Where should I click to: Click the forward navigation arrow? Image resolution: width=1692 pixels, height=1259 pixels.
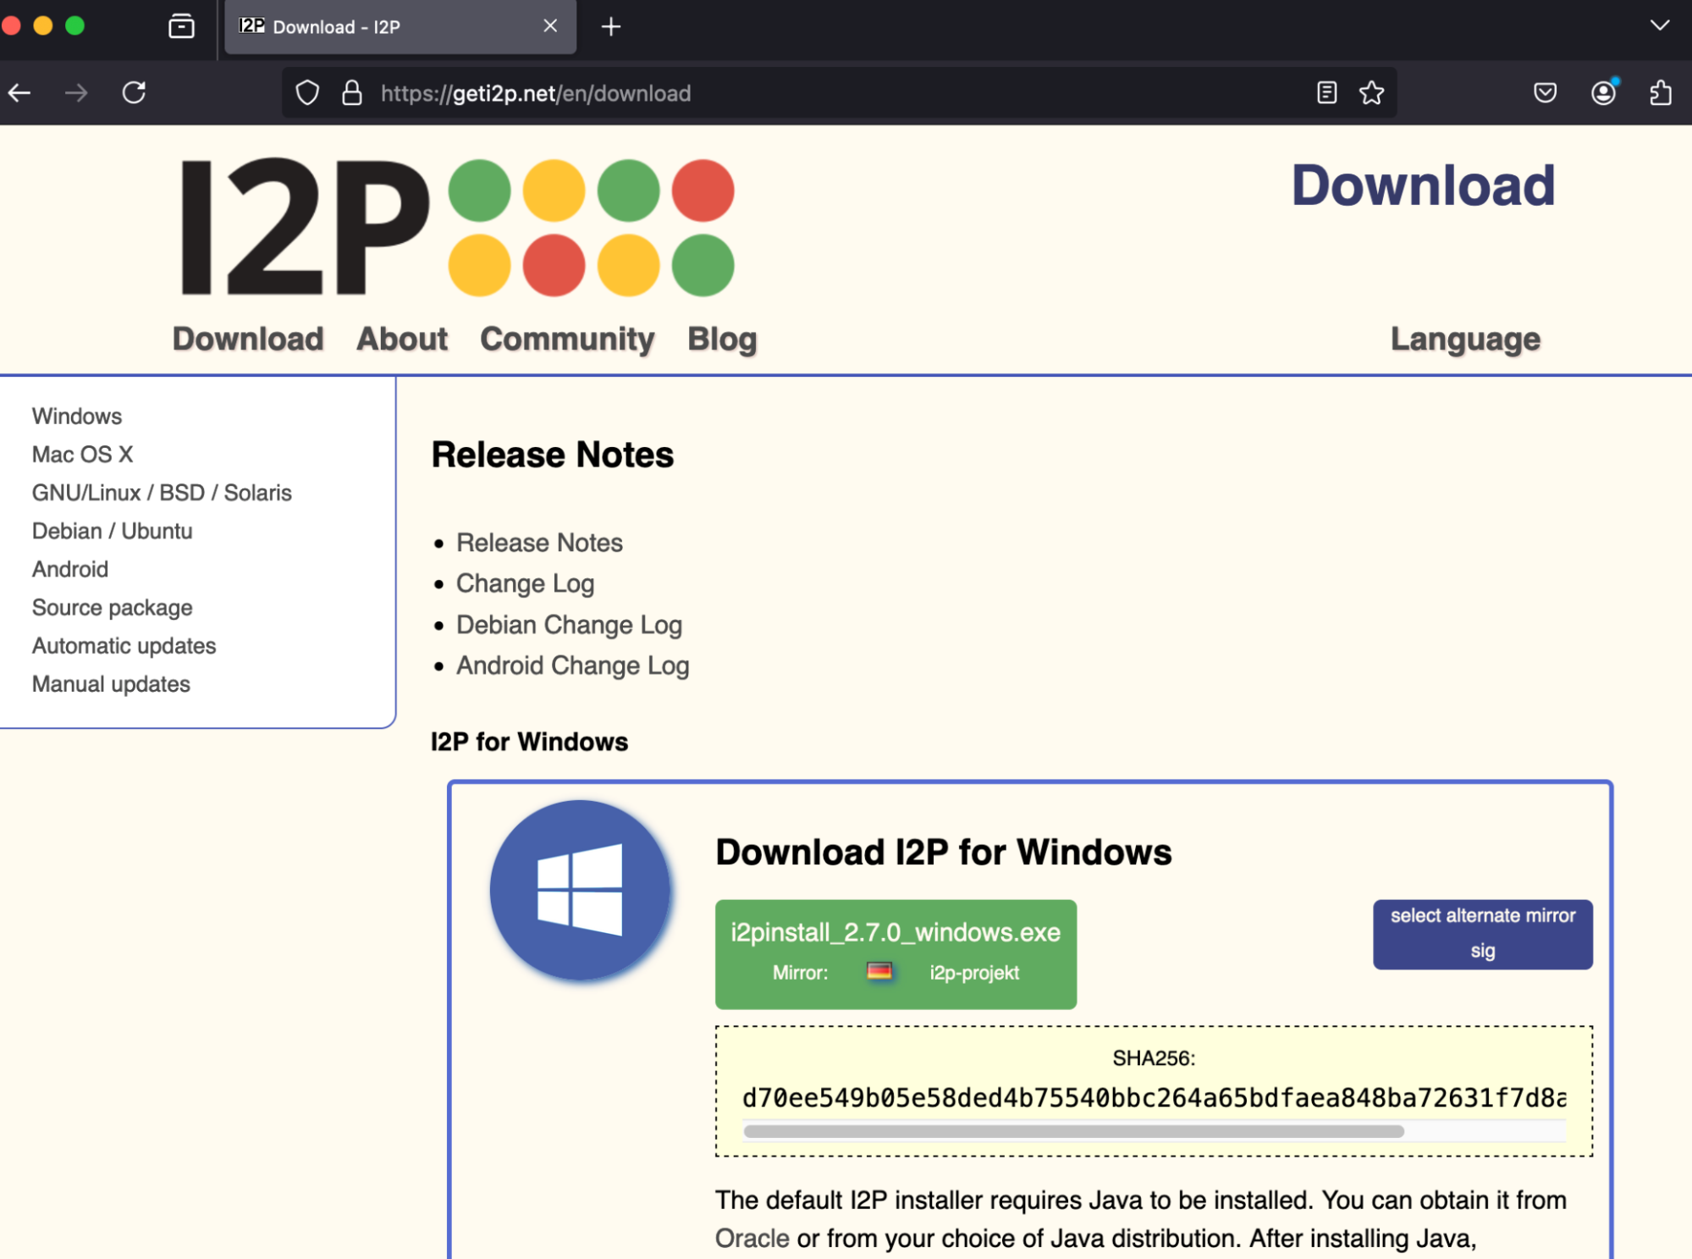tap(76, 93)
